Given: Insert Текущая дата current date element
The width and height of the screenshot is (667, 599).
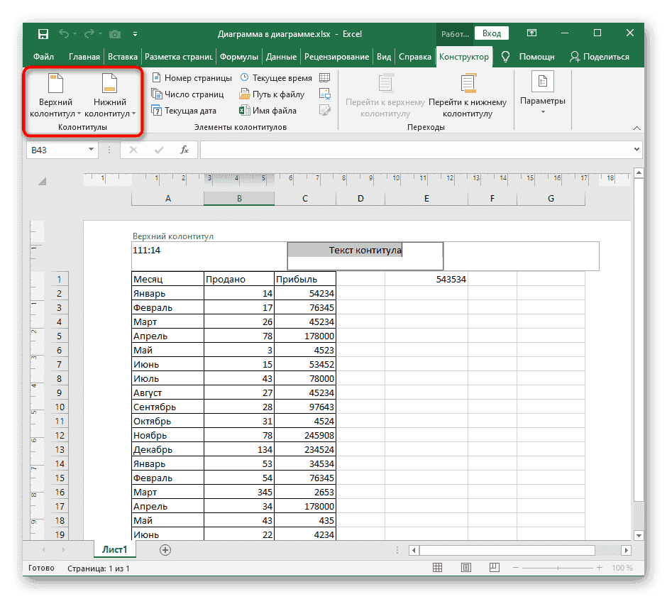Looking at the screenshot, I should pyautogui.click(x=183, y=111).
